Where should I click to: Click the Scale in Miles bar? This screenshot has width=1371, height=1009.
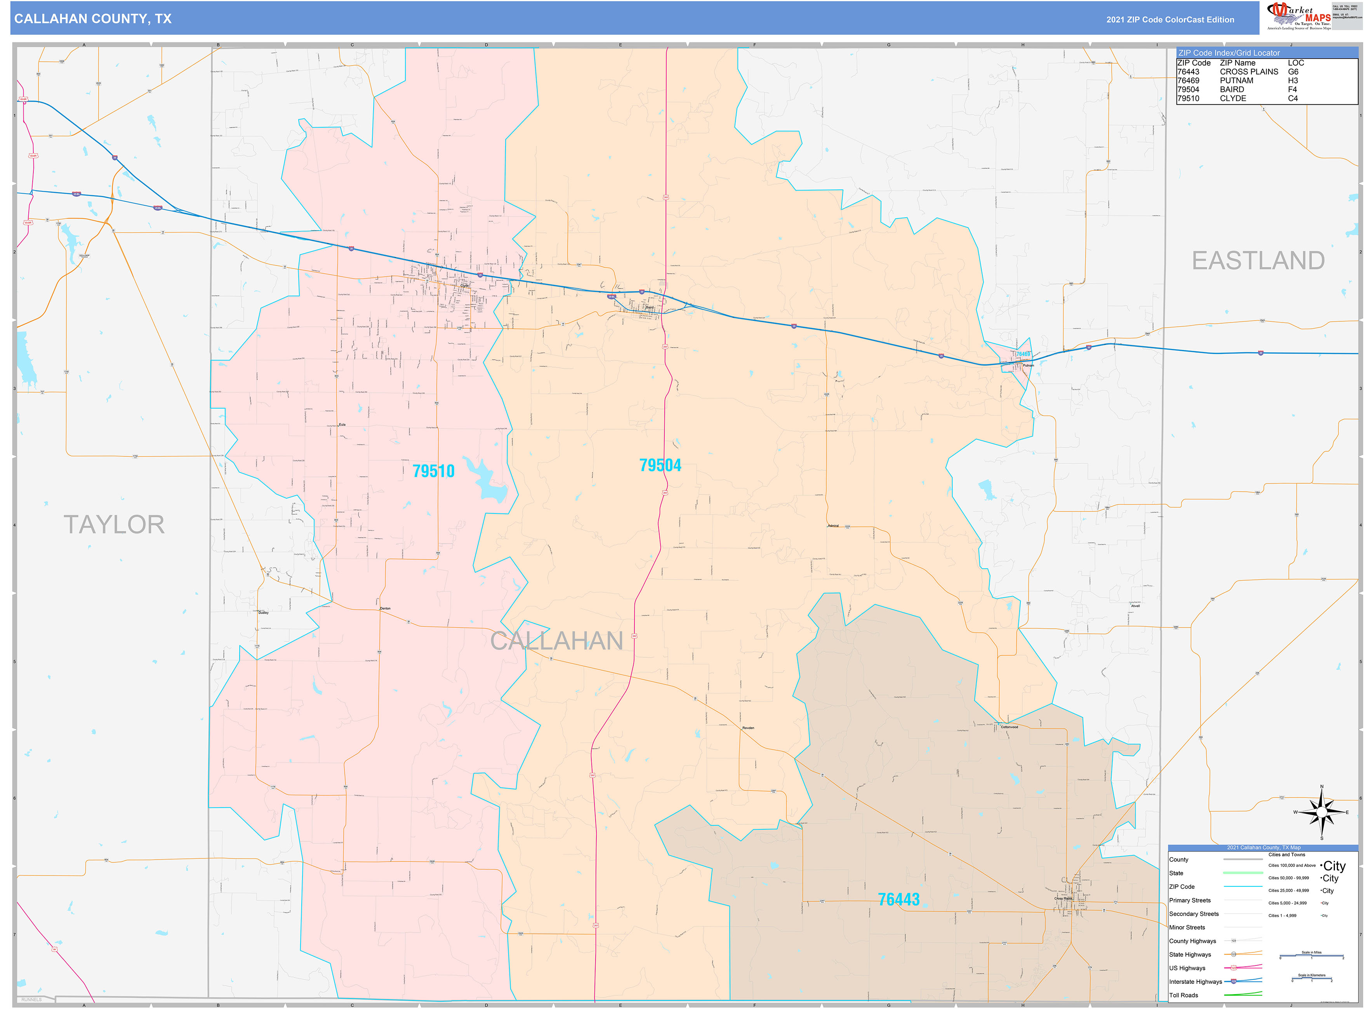tap(1311, 956)
